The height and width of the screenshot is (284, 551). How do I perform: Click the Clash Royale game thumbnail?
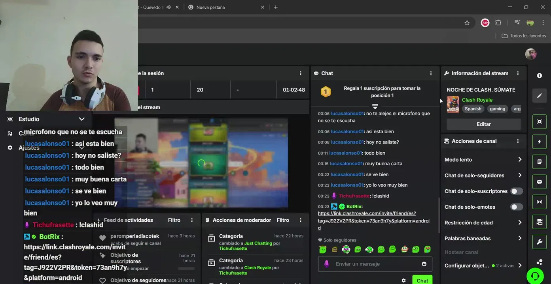[x=453, y=105]
